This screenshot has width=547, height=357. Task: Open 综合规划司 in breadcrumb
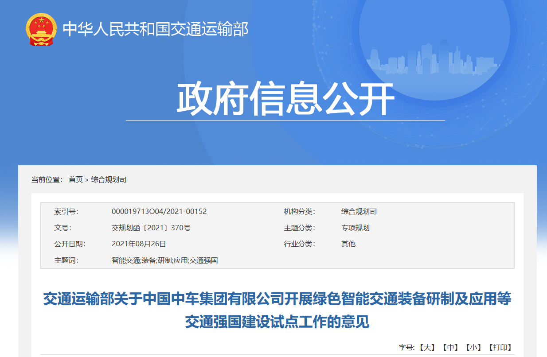click(109, 179)
